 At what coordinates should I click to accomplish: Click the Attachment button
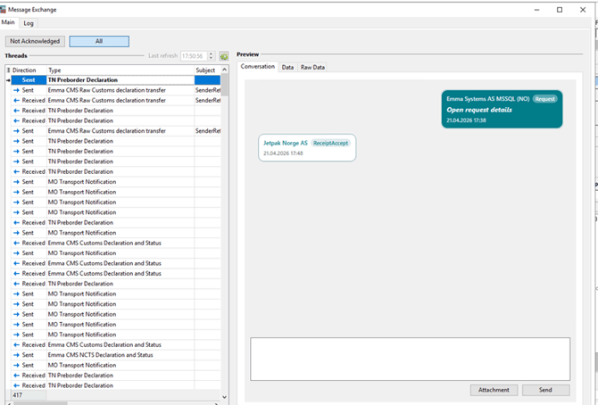click(494, 390)
